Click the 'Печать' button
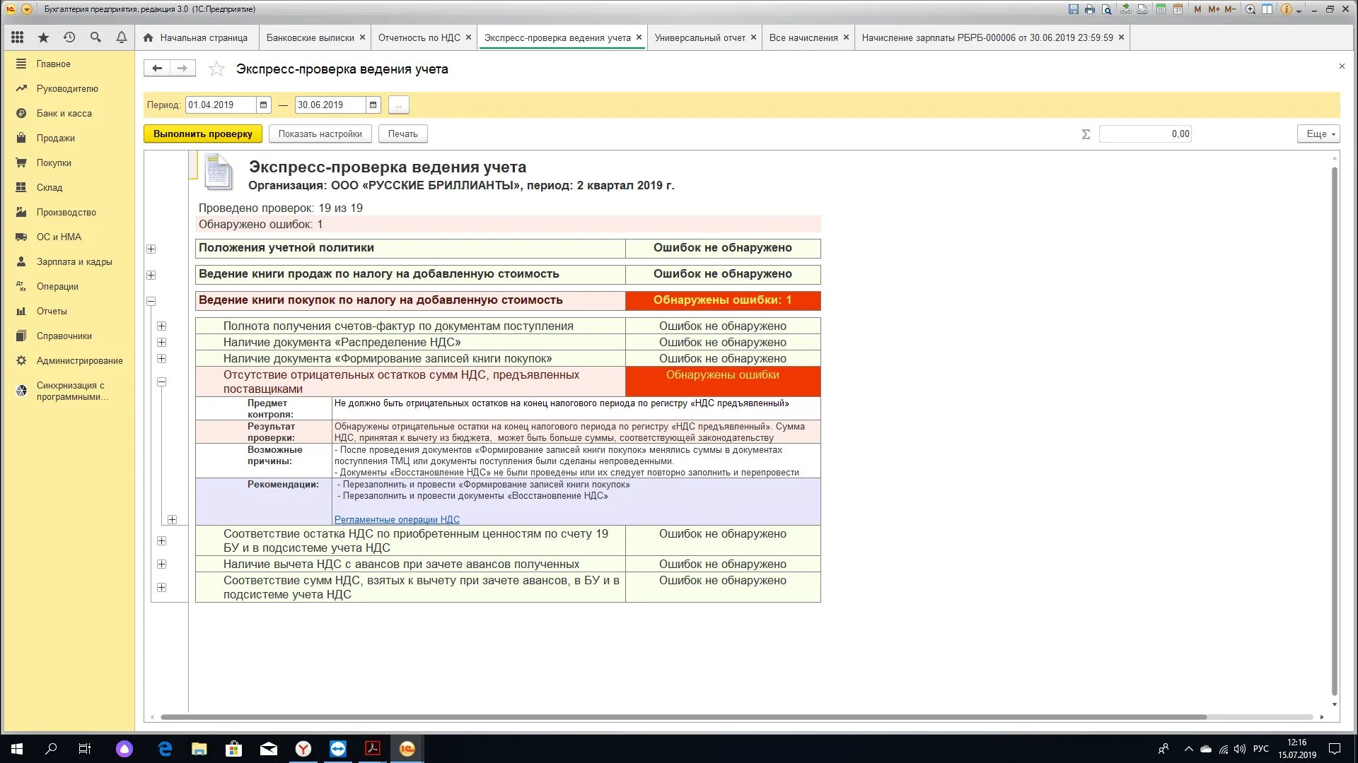The height and width of the screenshot is (763, 1358). [x=402, y=134]
